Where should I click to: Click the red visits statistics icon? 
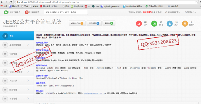[x=139, y=24]
